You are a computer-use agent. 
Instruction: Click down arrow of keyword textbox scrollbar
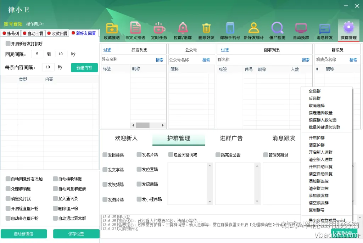(x=210, y=201)
